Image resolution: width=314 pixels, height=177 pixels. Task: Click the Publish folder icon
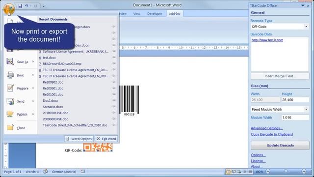click(x=10, y=114)
